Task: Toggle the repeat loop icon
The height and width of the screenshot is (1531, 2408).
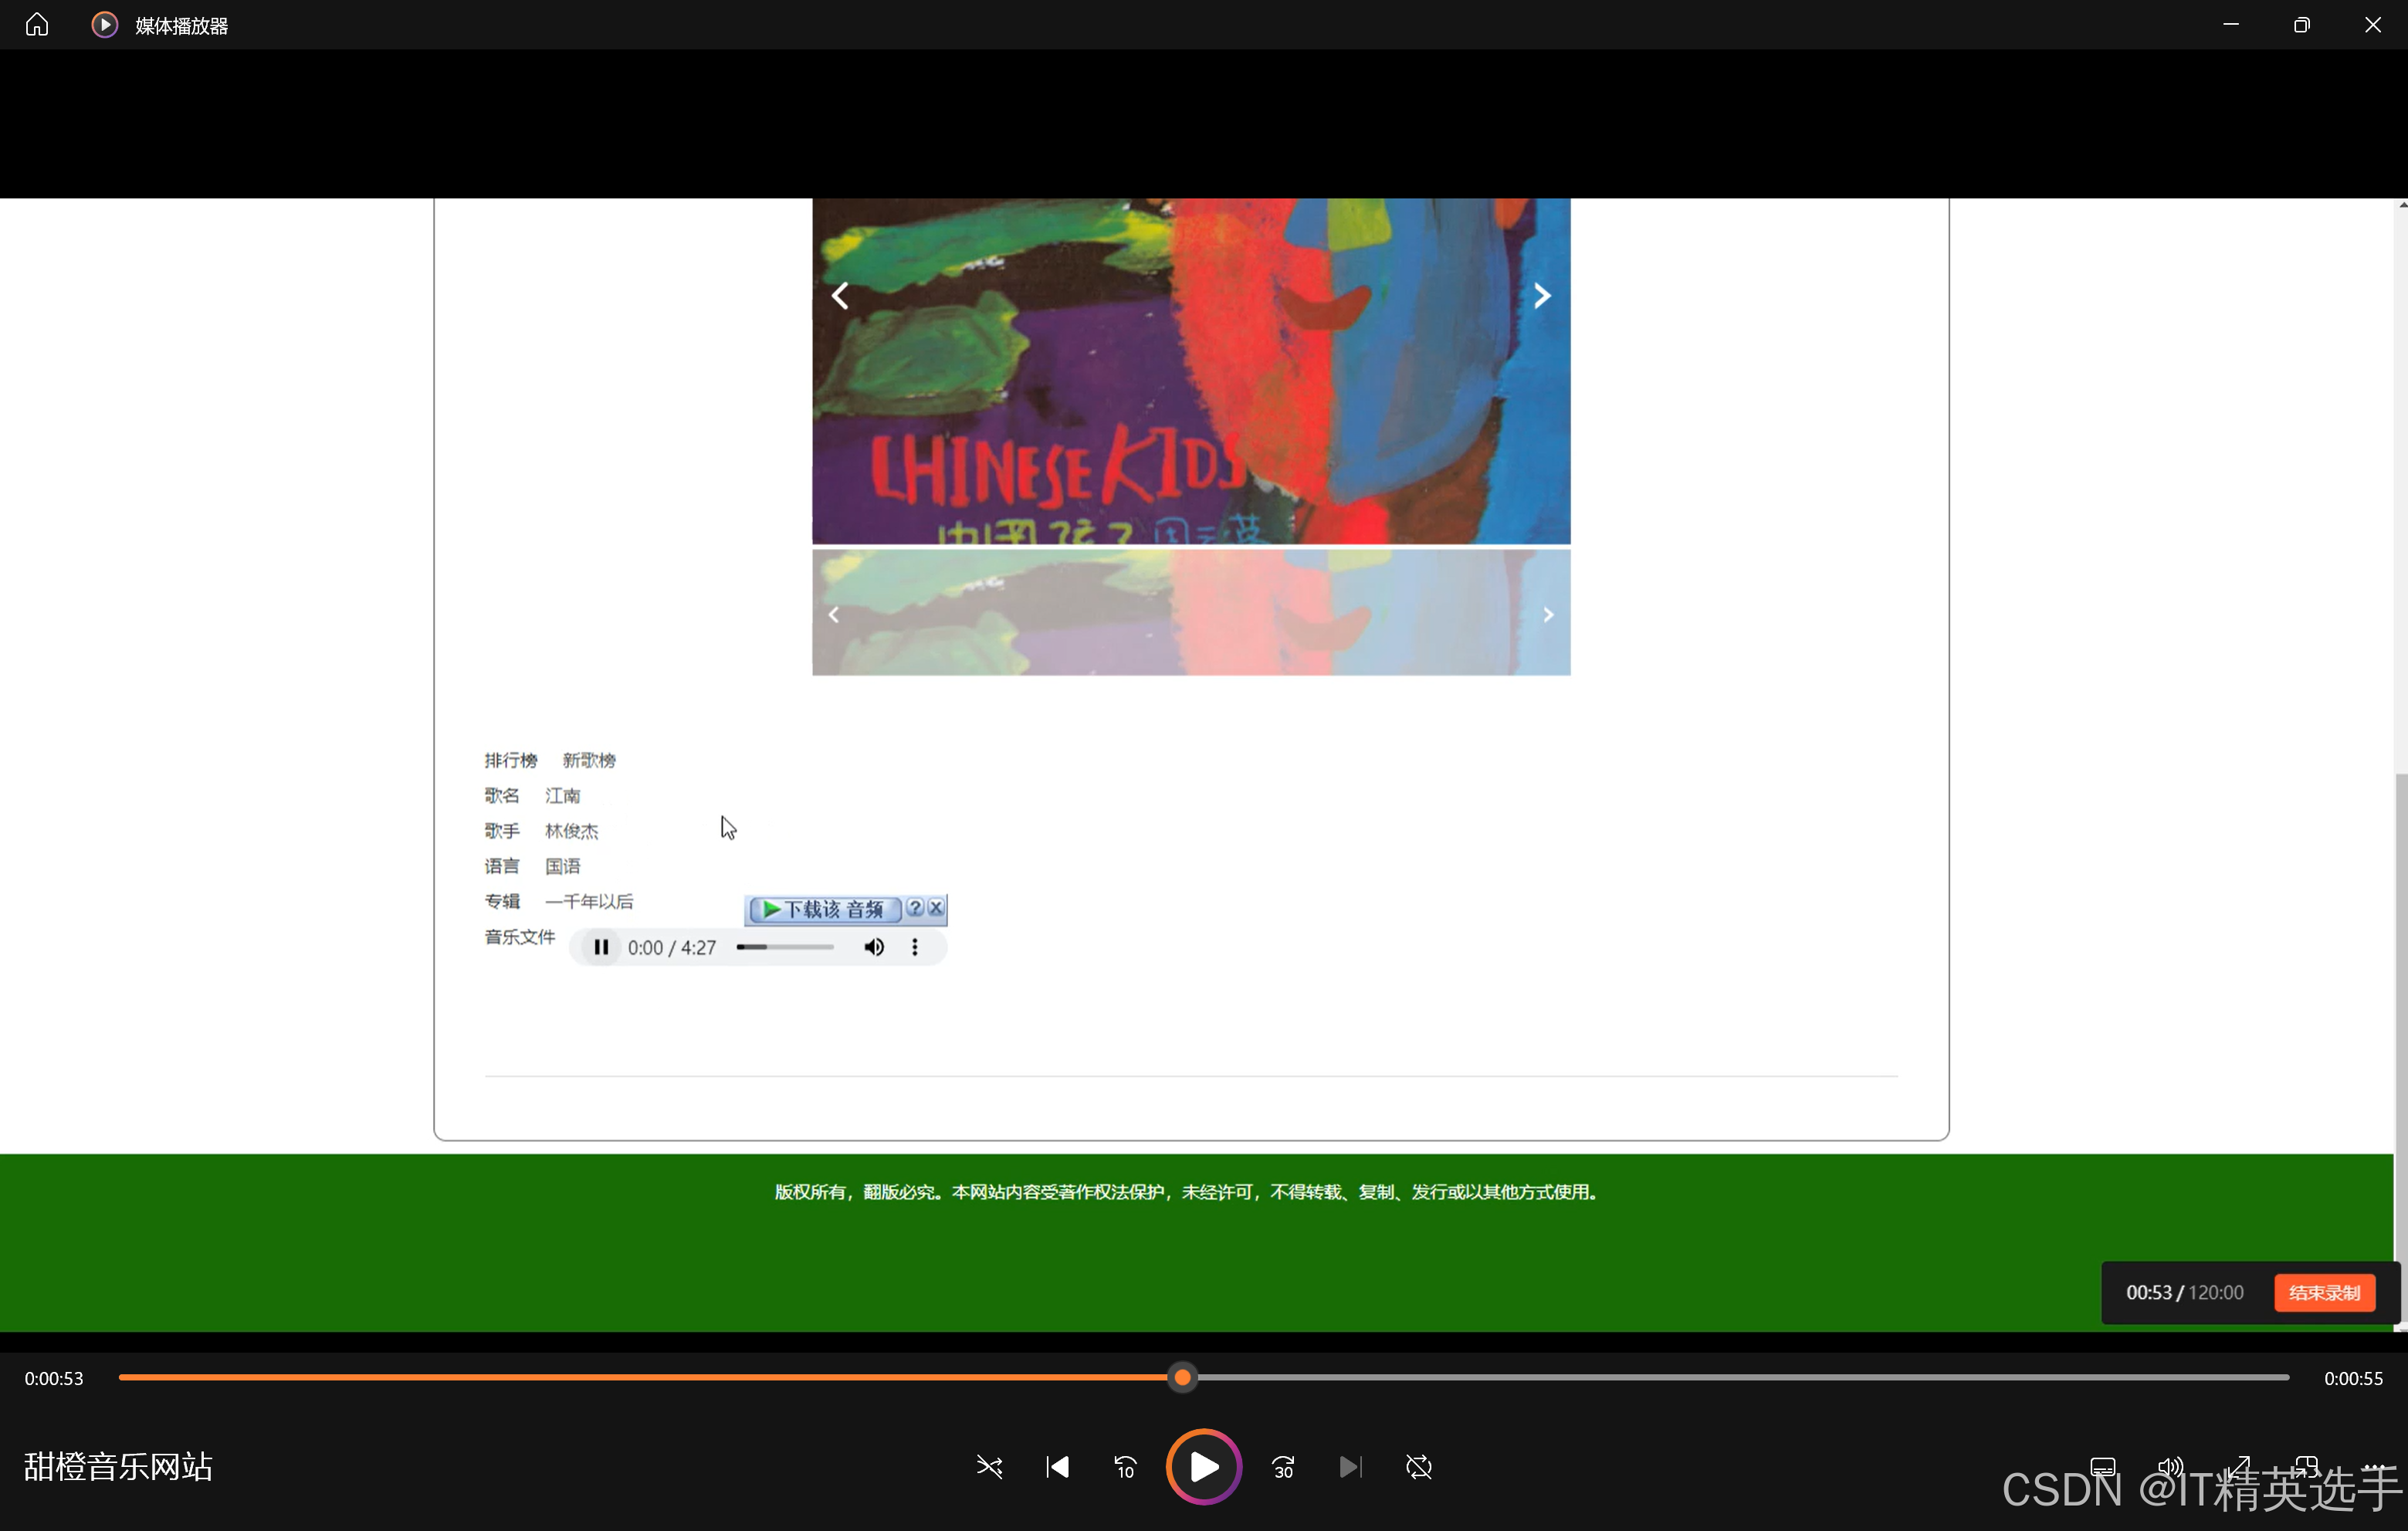Action: coord(1418,1467)
